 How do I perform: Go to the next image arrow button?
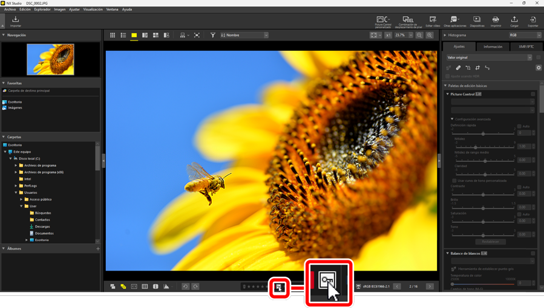[430, 287]
